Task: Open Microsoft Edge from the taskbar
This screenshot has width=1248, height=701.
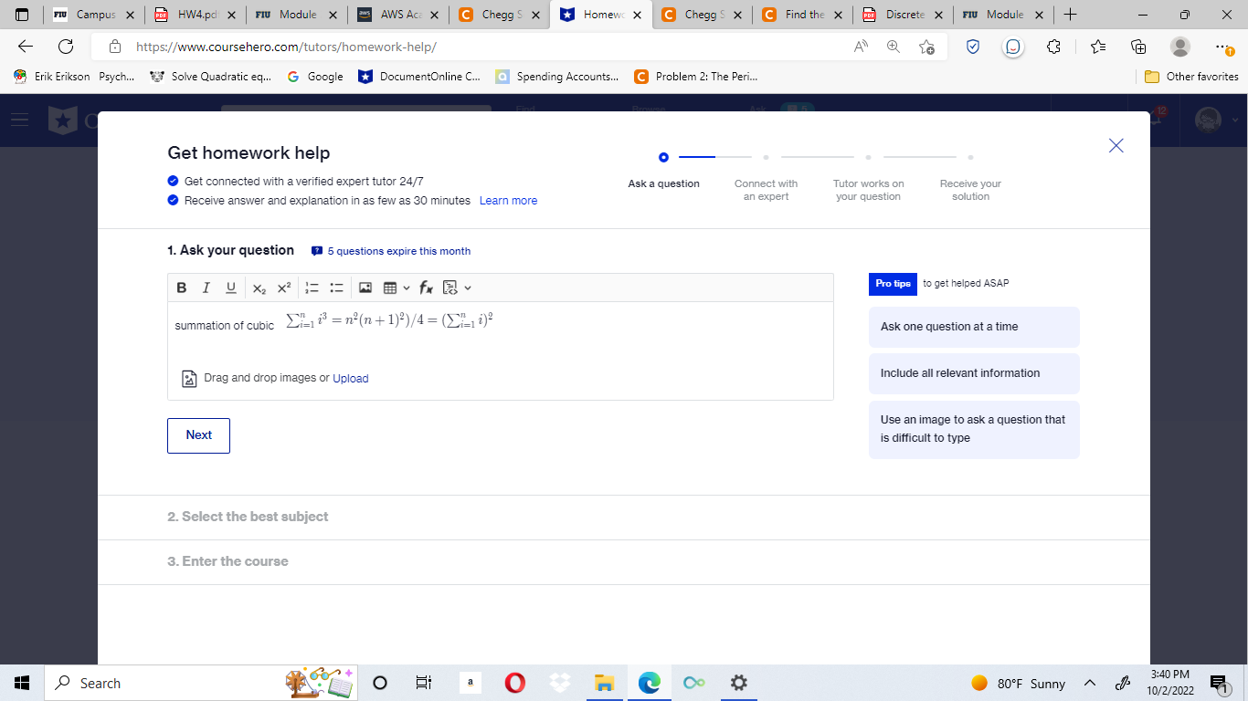Action: pos(649,683)
